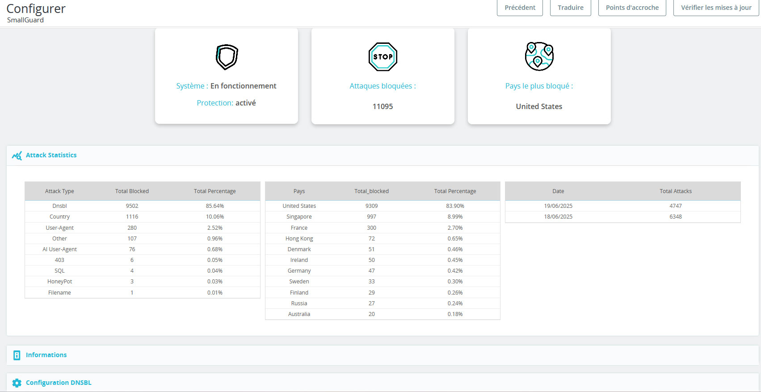Check updates via Vérifier les mises à jour

point(716,8)
